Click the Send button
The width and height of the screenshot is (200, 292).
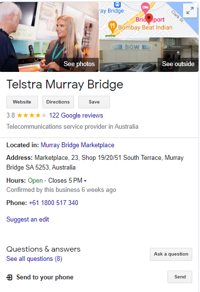[x=180, y=277]
